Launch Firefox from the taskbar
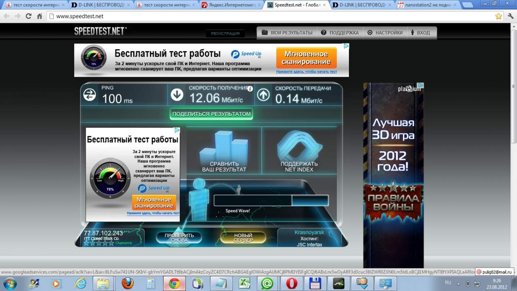This screenshot has width=517, height=291. [127, 283]
